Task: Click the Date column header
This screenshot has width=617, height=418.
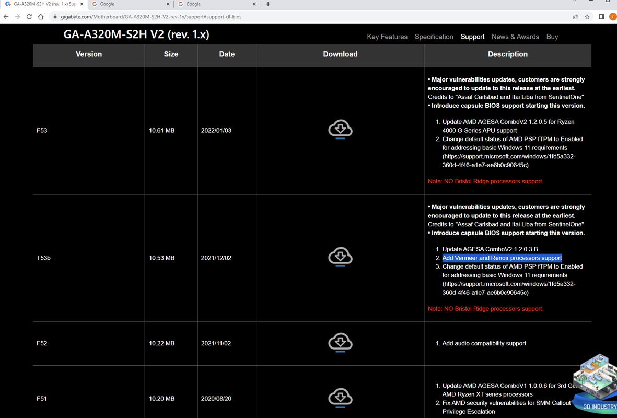Action: pyautogui.click(x=227, y=54)
